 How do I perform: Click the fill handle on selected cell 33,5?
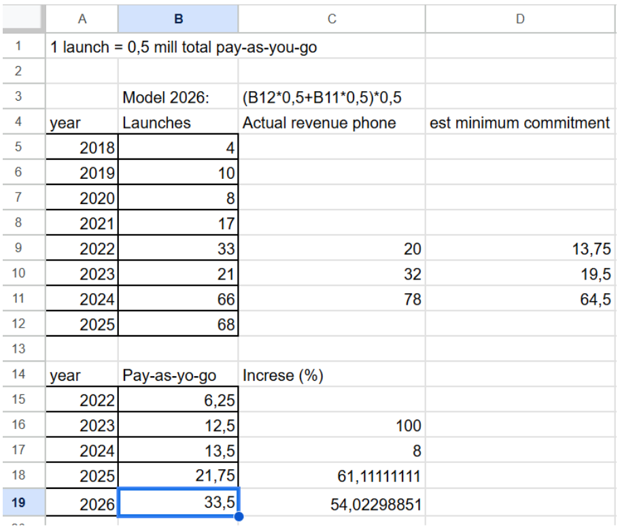(x=239, y=517)
